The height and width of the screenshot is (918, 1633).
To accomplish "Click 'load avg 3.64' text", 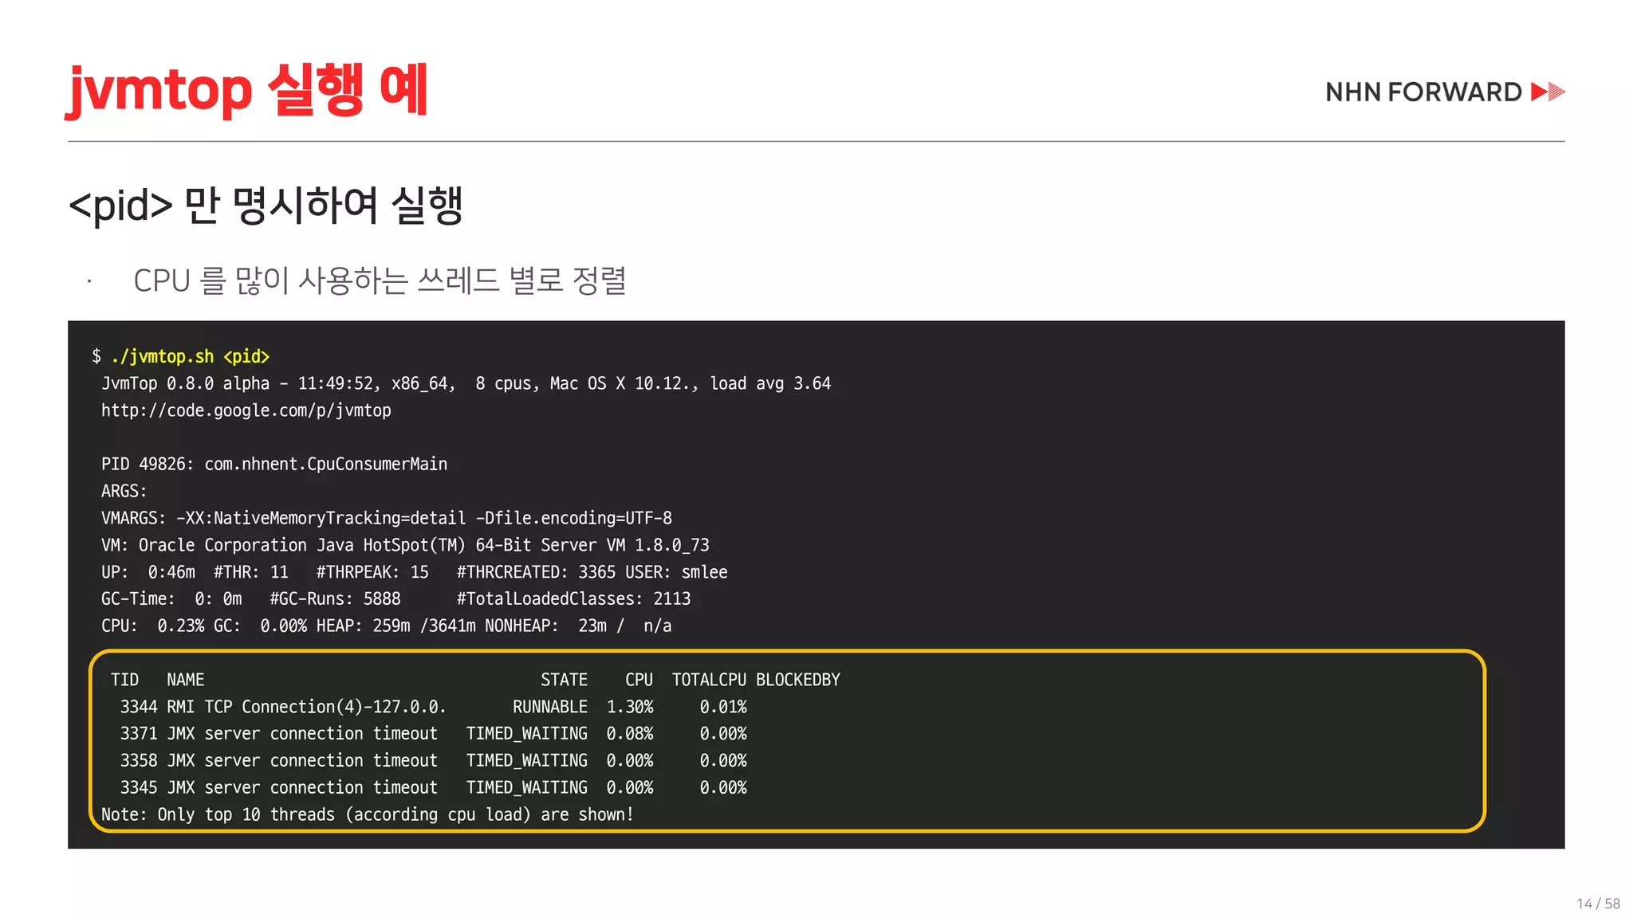I will 770,383.
